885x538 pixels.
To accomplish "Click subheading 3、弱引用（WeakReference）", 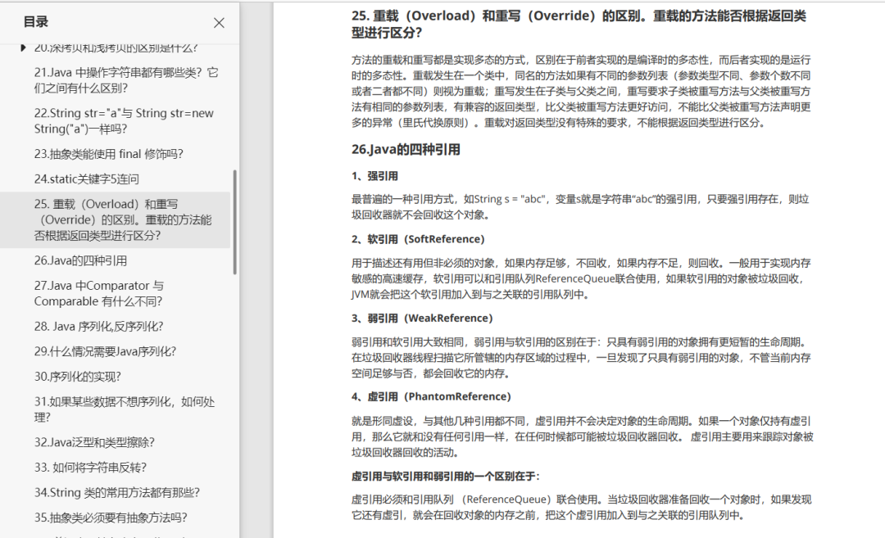I will [x=422, y=318].
